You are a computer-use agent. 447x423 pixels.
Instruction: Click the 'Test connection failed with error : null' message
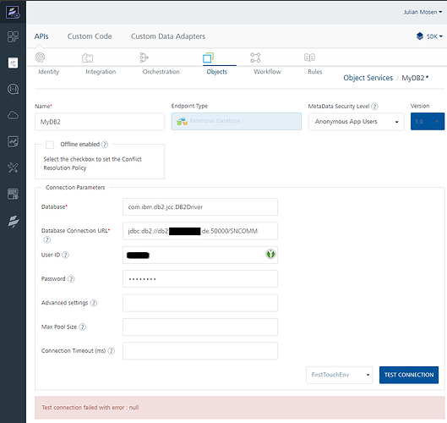[90, 407]
